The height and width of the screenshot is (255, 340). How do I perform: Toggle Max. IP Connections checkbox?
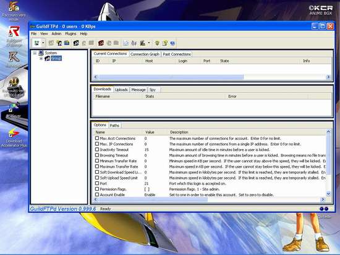point(97,144)
